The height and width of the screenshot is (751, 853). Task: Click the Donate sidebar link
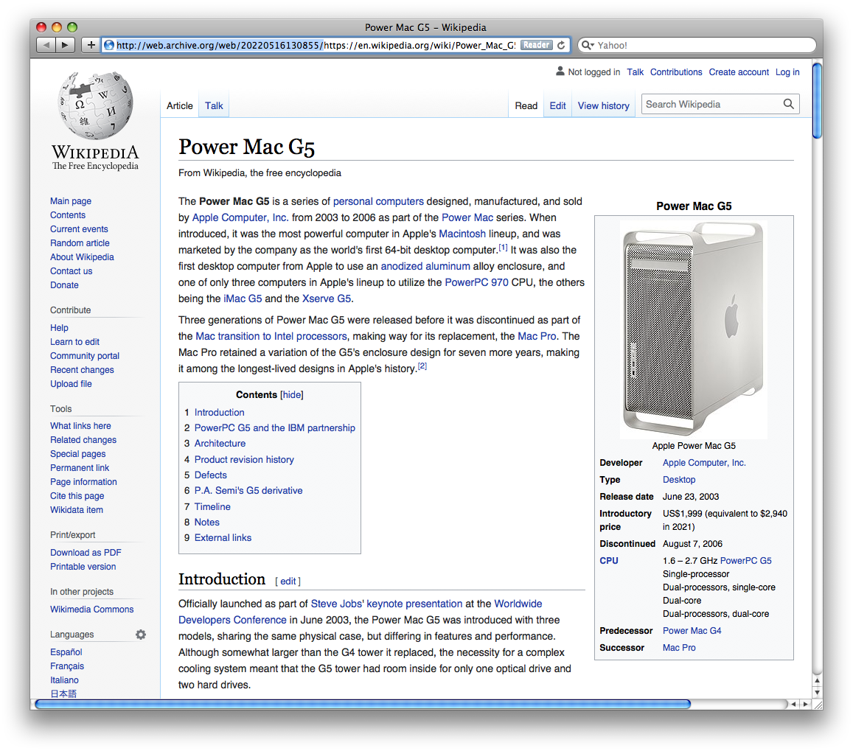(64, 285)
